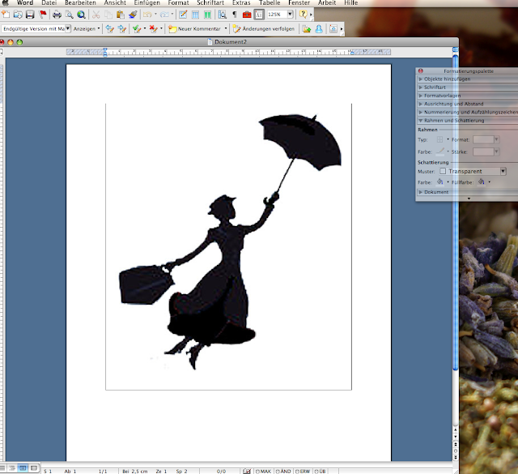Click the Undo arrow icon

pyautogui.click(x=147, y=15)
